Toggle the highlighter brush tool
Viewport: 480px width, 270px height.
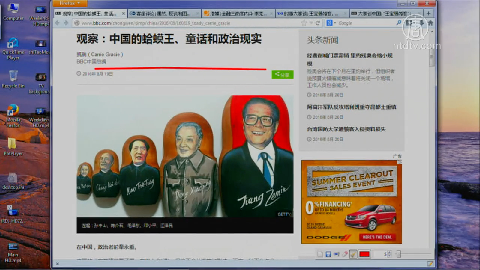tap(353, 254)
